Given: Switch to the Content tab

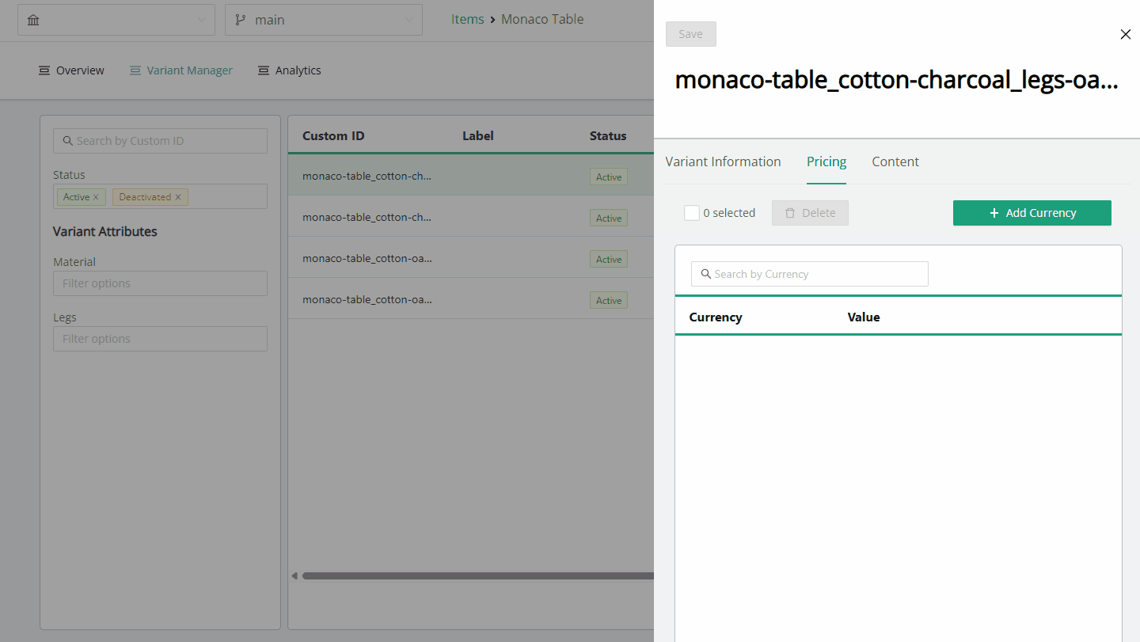Looking at the screenshot, I should tap(895, 161).
